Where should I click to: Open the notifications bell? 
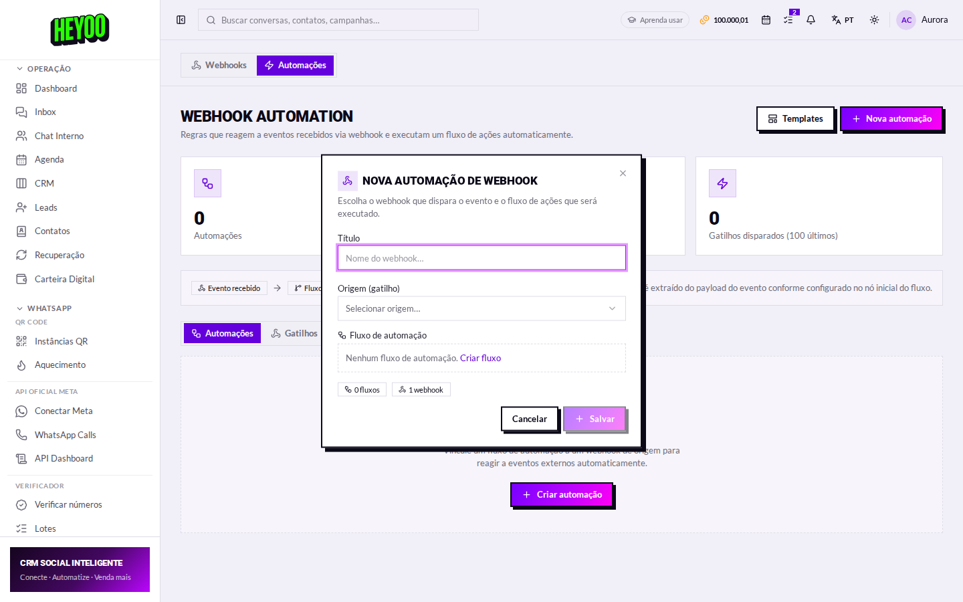tap(811, 20)
